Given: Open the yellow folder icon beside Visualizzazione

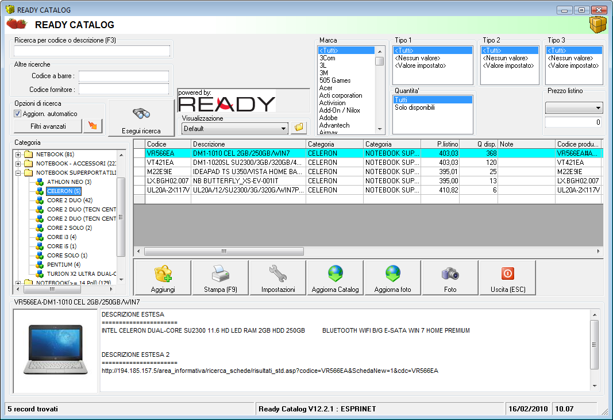Looking at the screenshot, I should pyautogui.click(x=299, y=128).
